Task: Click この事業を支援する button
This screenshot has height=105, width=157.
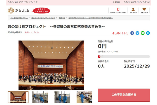Action: pyautogui.click(x=124, y=95)
